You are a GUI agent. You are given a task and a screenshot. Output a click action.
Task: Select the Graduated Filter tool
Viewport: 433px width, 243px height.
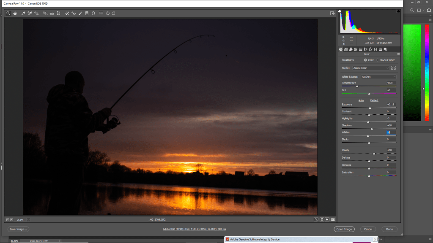(87, 13)
